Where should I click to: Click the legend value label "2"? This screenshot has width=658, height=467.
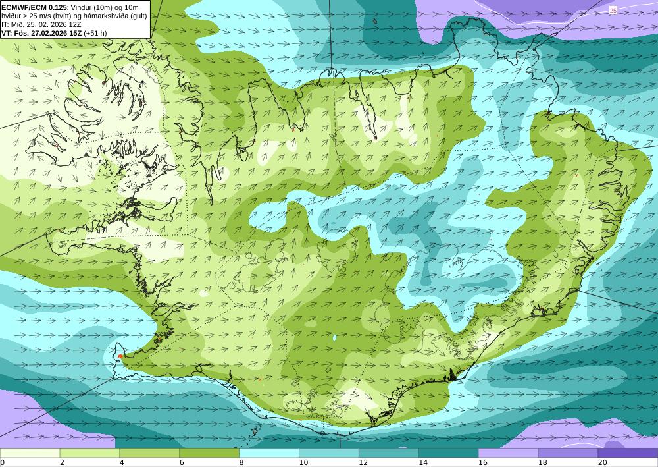click(x=62, y=463)
